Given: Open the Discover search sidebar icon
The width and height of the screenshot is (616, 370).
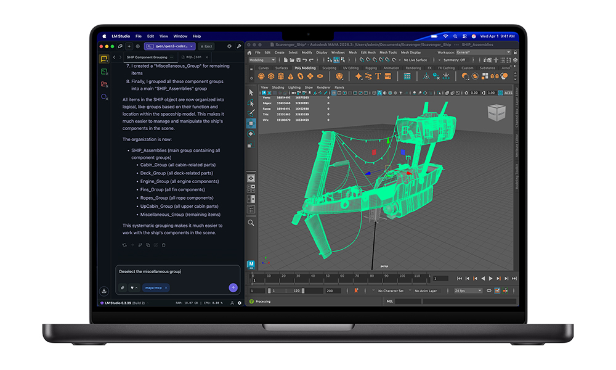Looking at the screenshot, I should (x=104, y=97).
